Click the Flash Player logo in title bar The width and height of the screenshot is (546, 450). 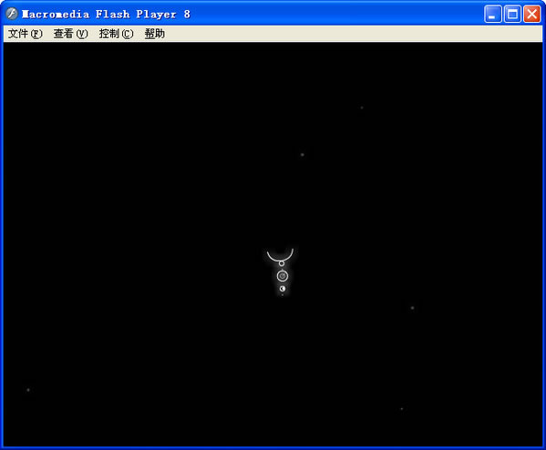(x=12, y=14)
